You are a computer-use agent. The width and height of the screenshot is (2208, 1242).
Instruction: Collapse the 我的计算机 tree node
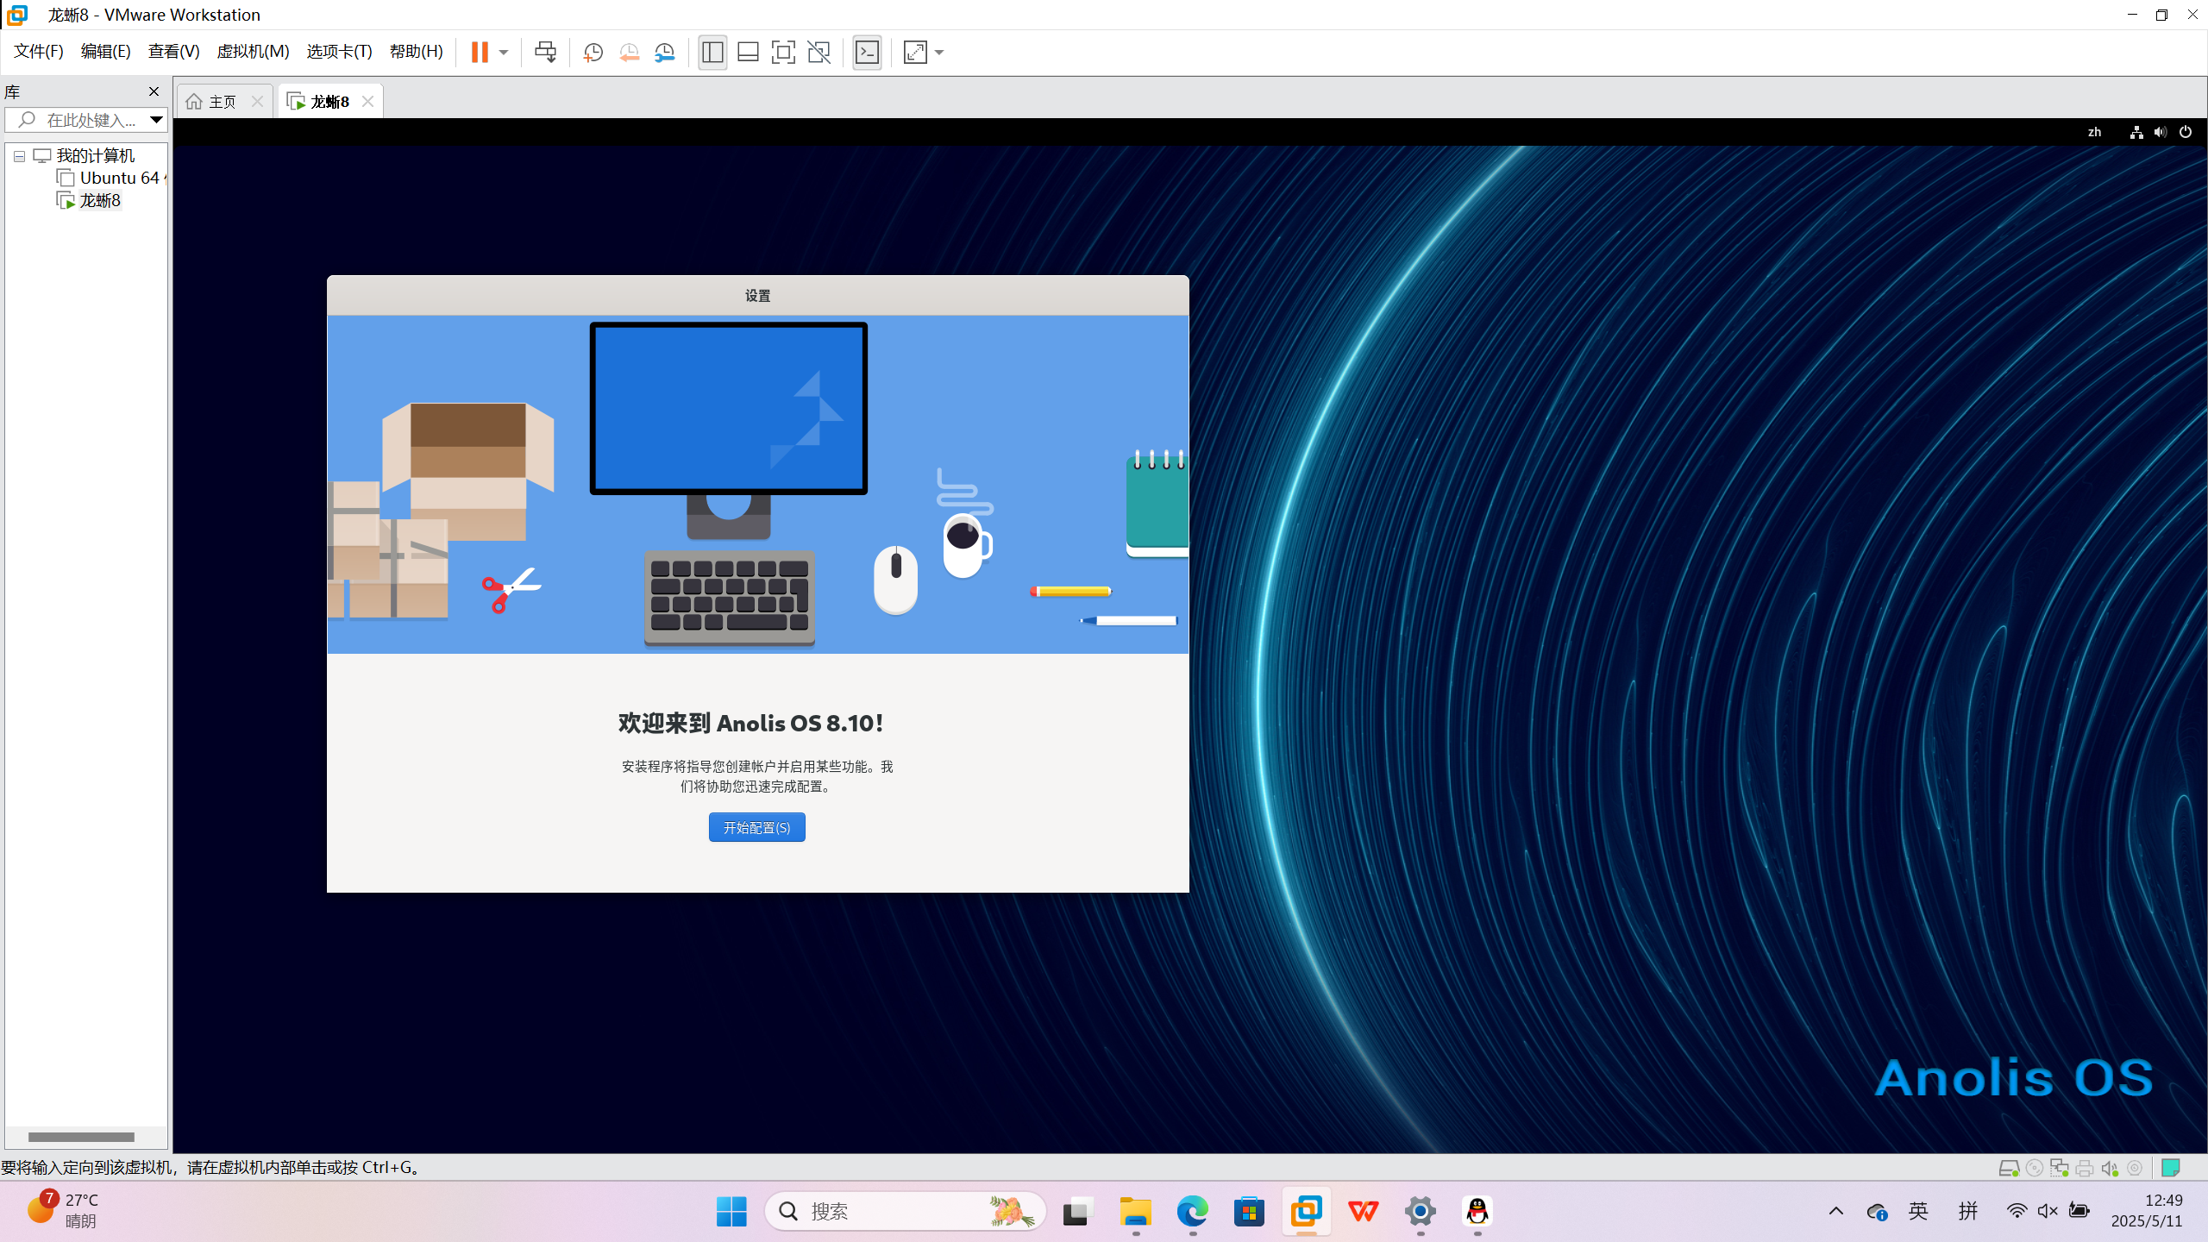19,156
